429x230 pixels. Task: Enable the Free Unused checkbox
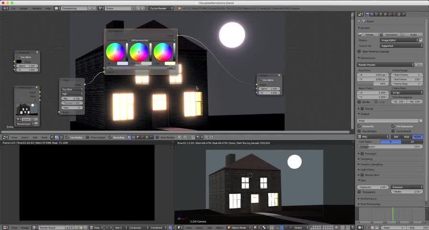[x=88, y=137]
